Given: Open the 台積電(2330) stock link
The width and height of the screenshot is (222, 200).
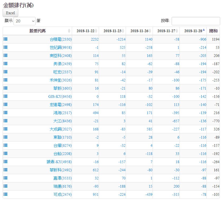Looking at the screenshot, I should tap(61, 39).
